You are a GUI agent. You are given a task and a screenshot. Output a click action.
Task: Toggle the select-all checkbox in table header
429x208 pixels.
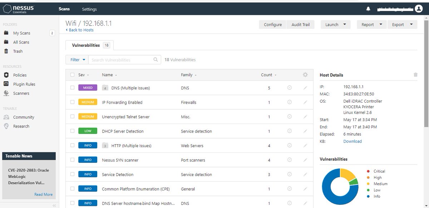pyautogui.click(x=73, y=75)
